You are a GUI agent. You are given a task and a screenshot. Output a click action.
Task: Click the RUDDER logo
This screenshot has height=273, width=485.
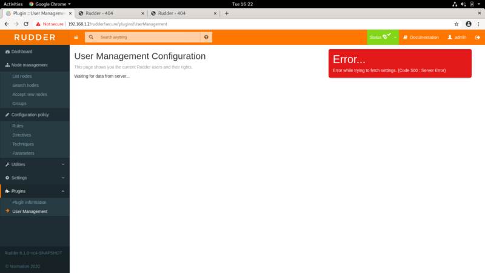point(35,37)
